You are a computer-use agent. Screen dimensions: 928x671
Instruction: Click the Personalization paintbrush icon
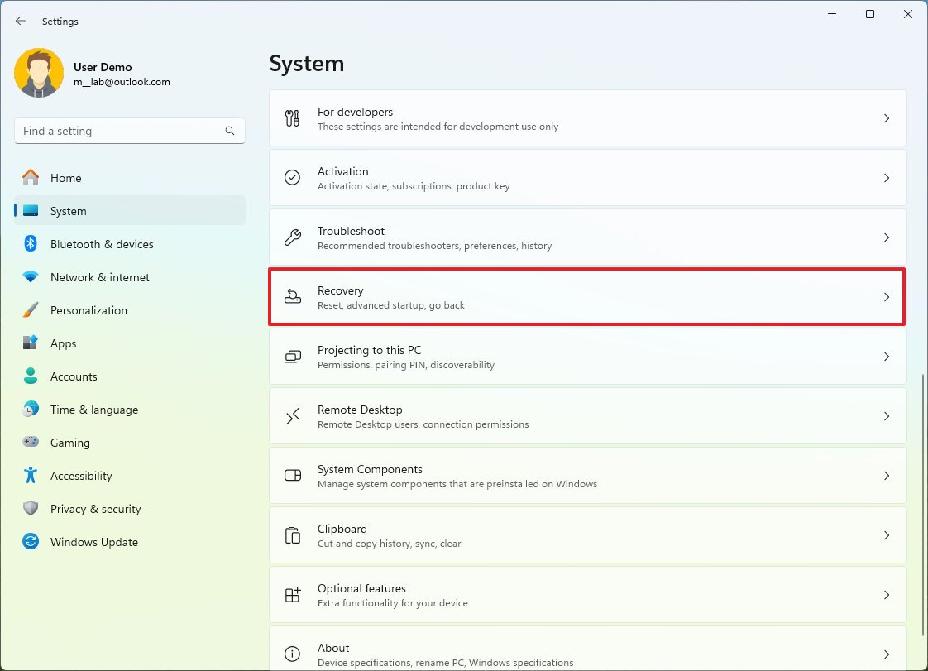[x=31, y=310]
